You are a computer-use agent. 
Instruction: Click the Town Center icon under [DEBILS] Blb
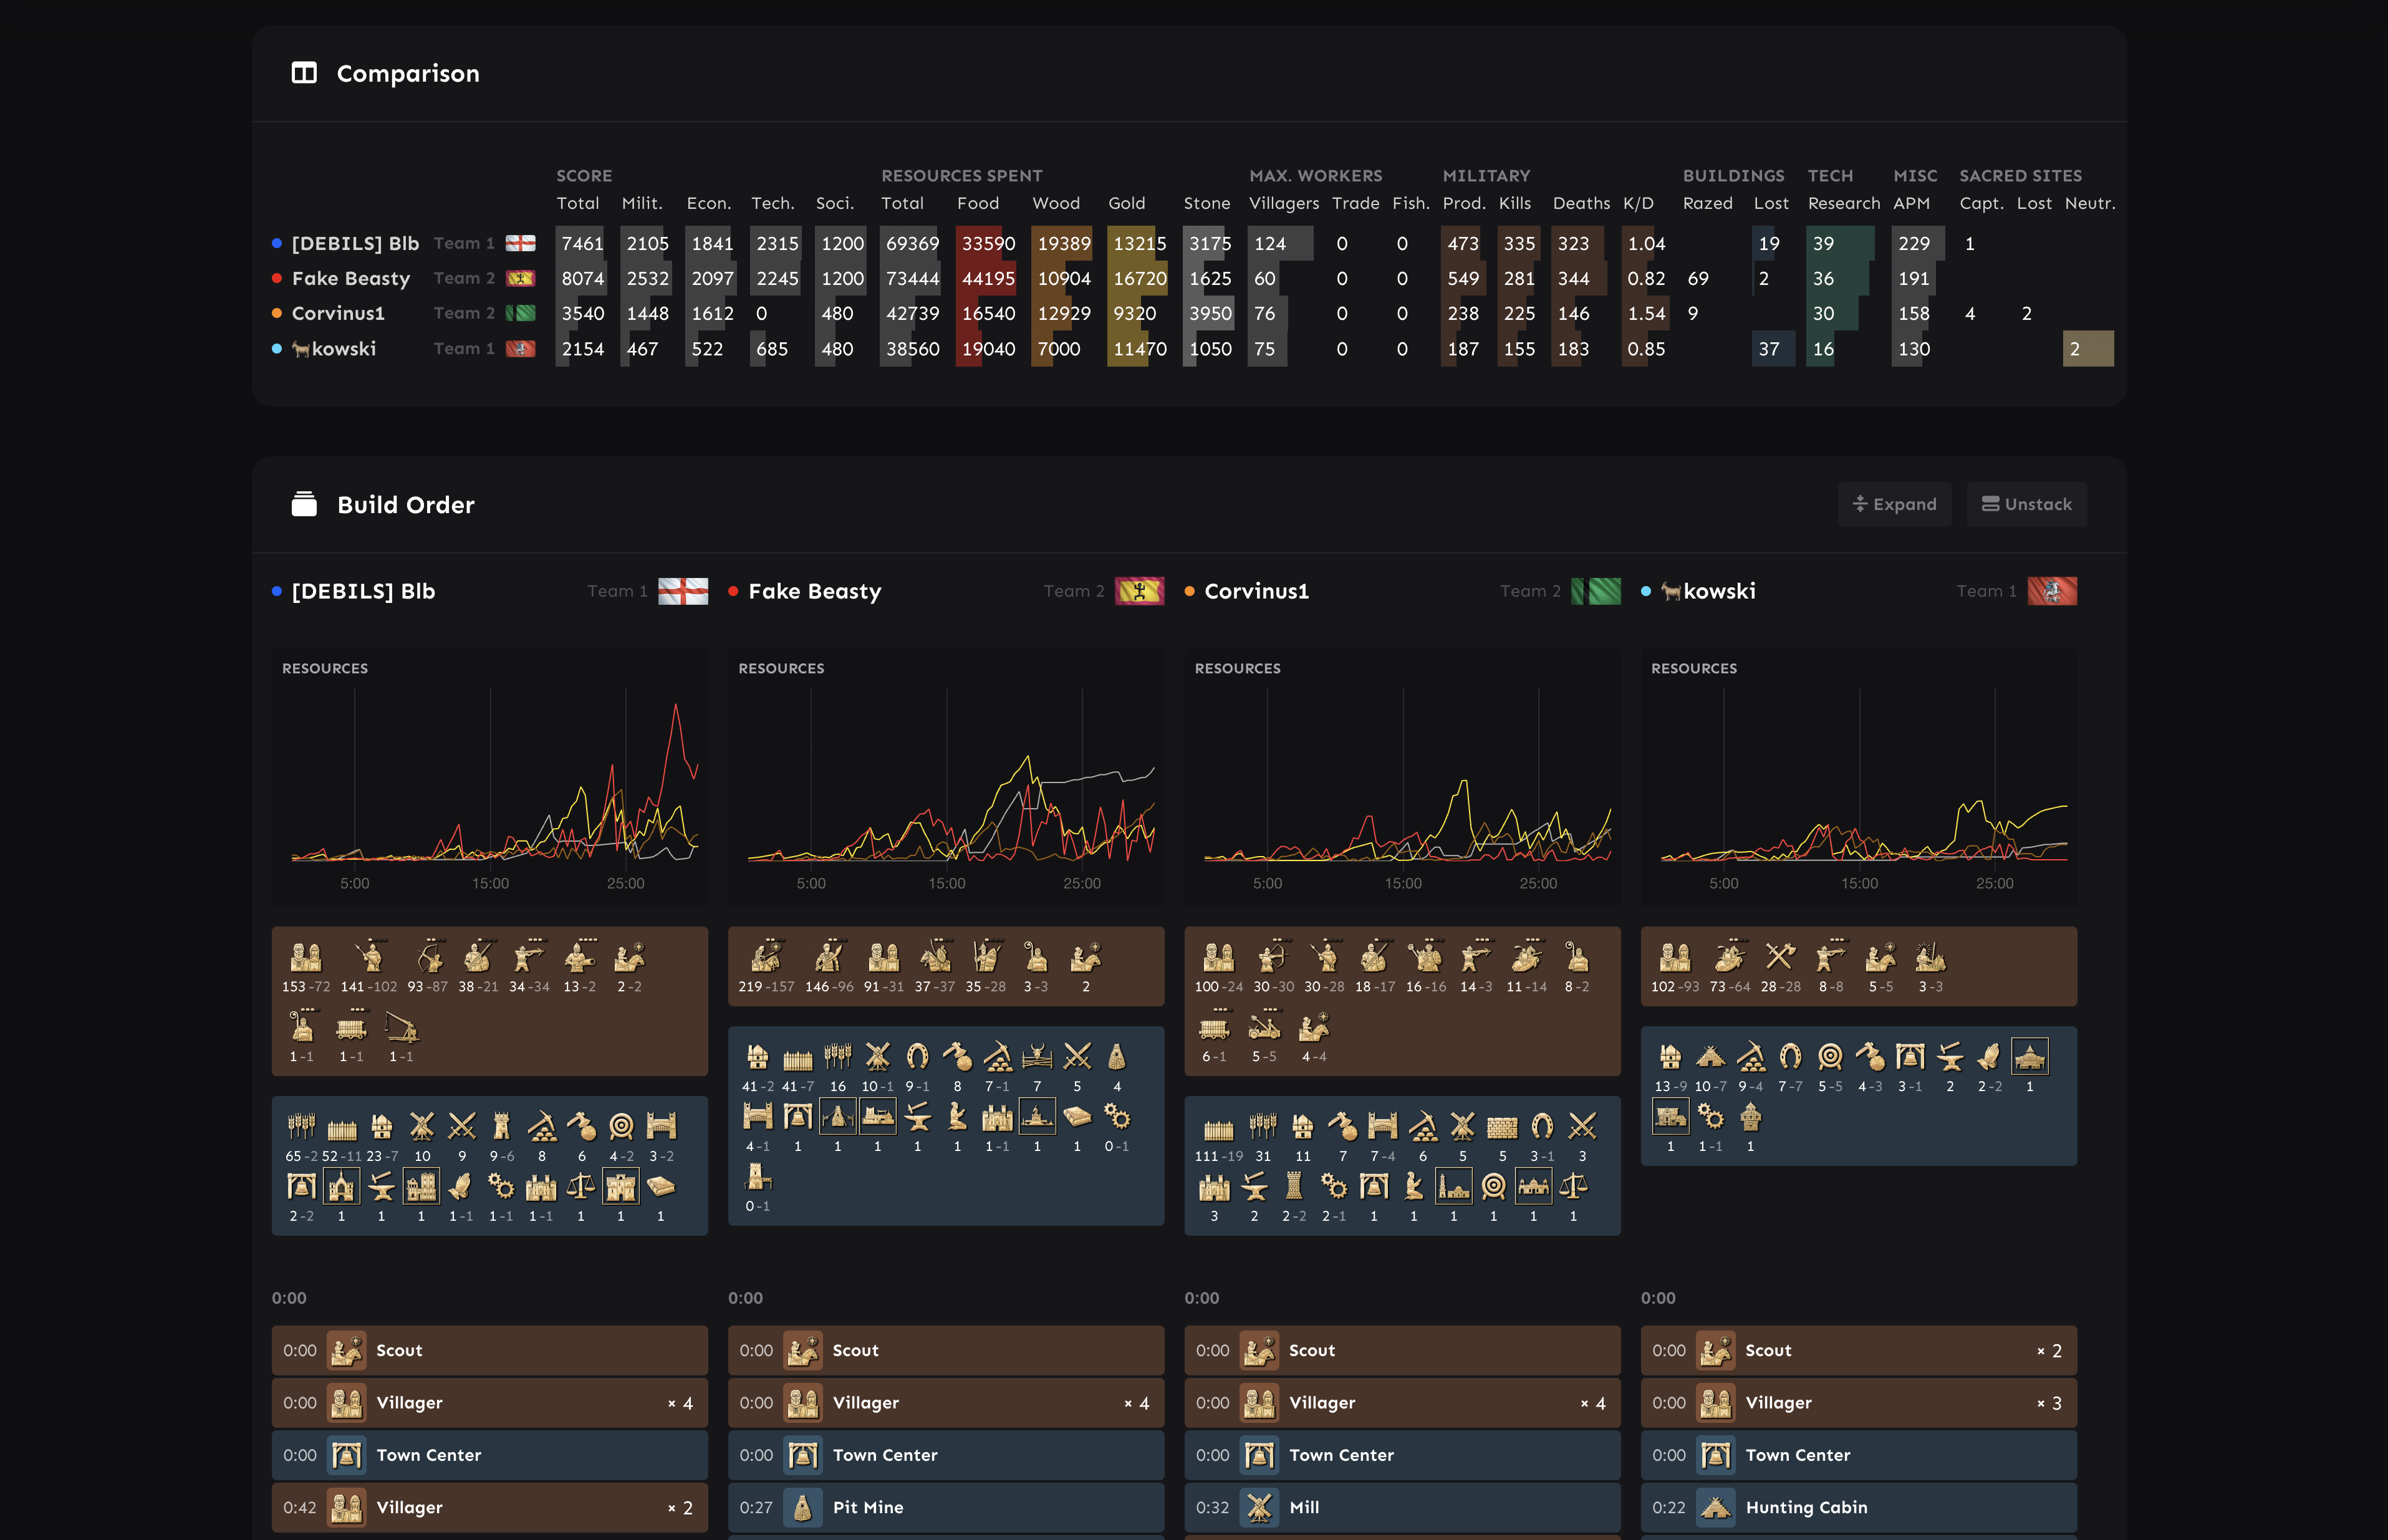coord(347,1455)
